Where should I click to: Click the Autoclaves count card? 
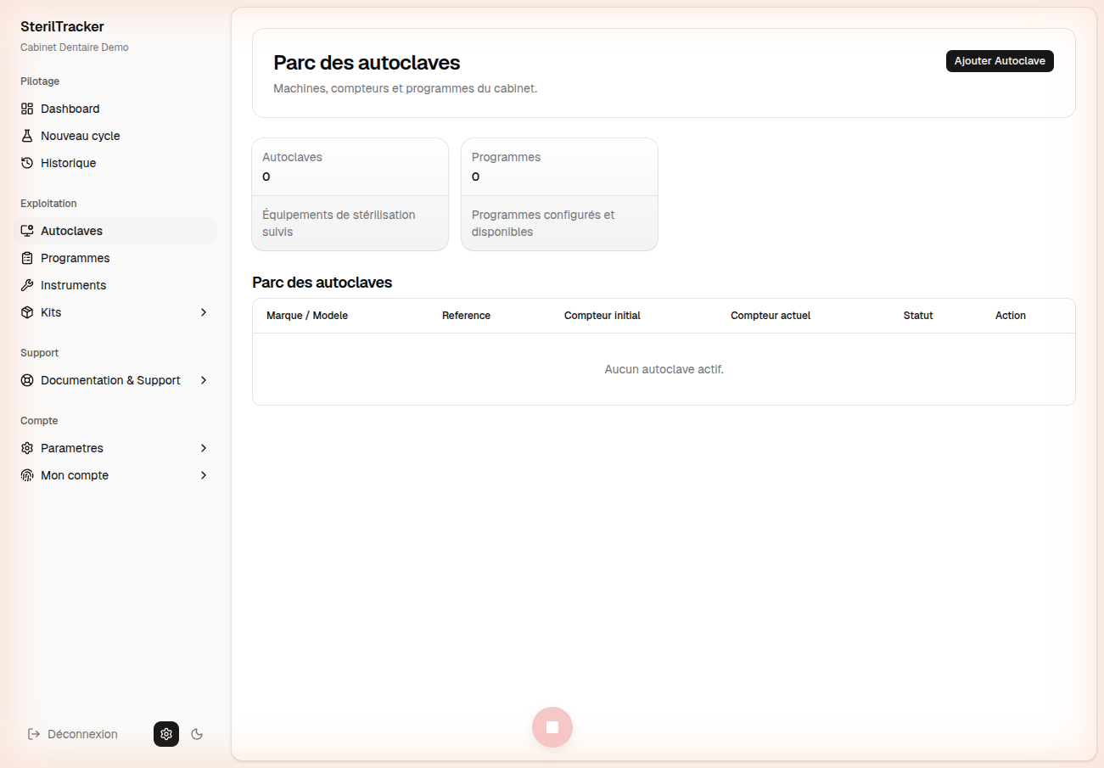point(350,194)
